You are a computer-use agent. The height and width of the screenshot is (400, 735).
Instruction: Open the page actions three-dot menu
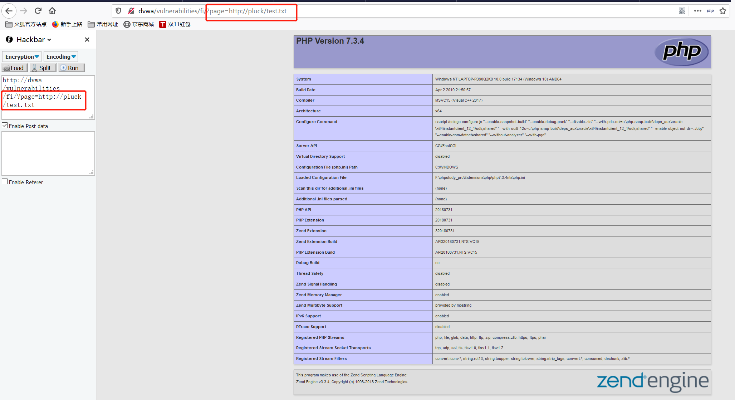click(x=697, y=11)
